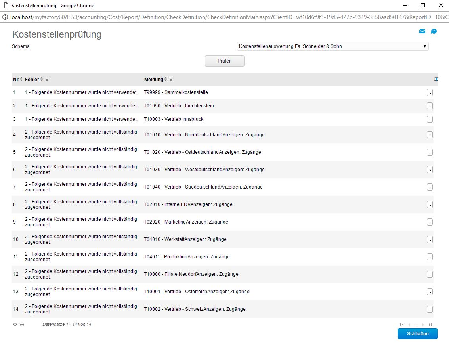Open details button for T01010 Norddeutschland row
Image resolution: width=449 pixels, height=344 pixels.
pos(430,135)
